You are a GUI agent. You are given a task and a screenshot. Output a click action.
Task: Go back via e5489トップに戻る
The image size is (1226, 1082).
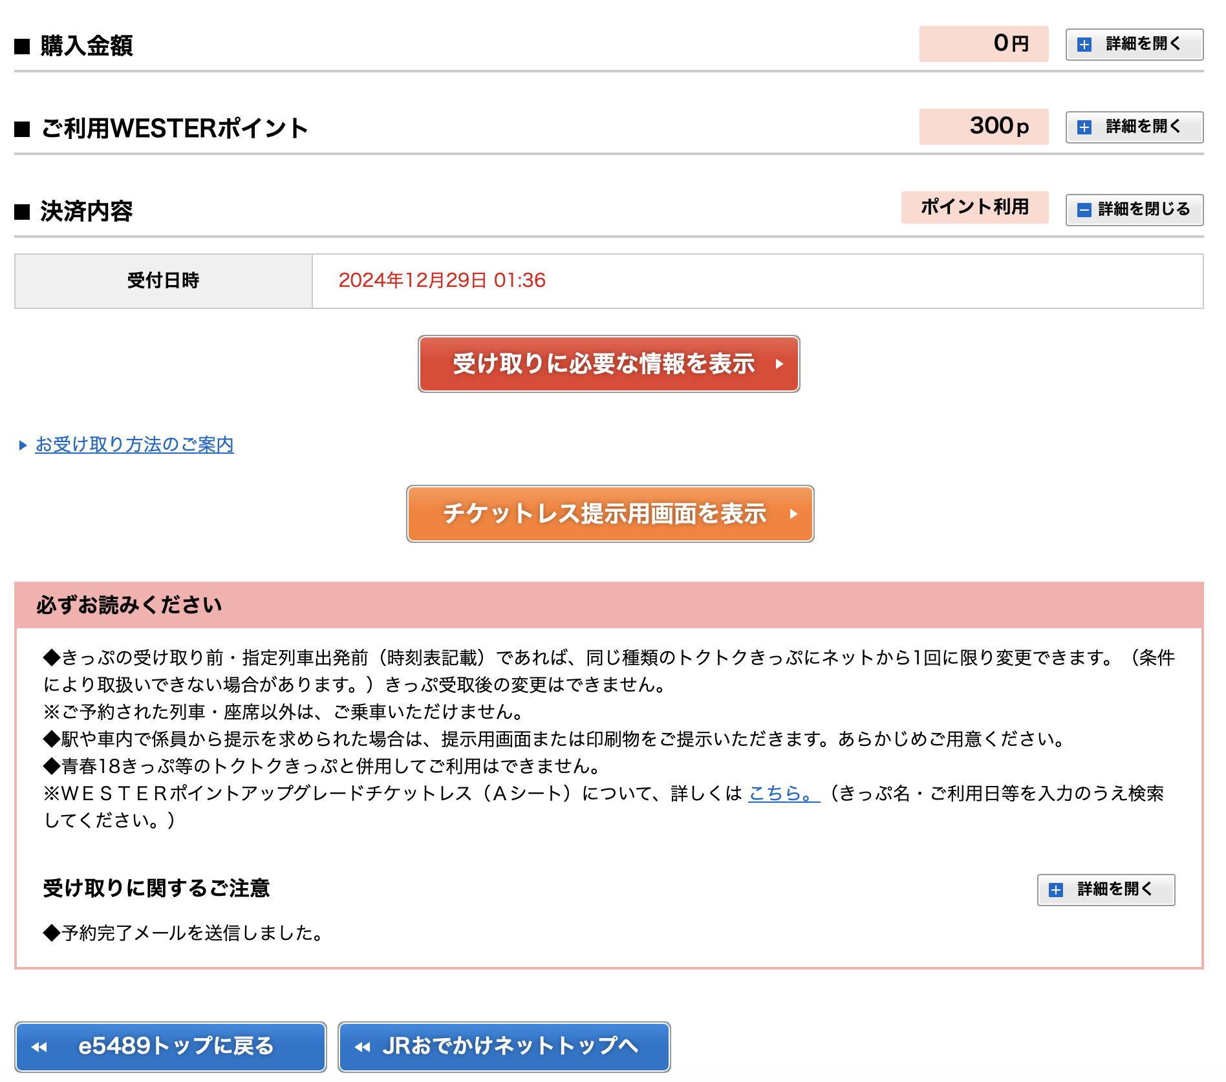171,1046
